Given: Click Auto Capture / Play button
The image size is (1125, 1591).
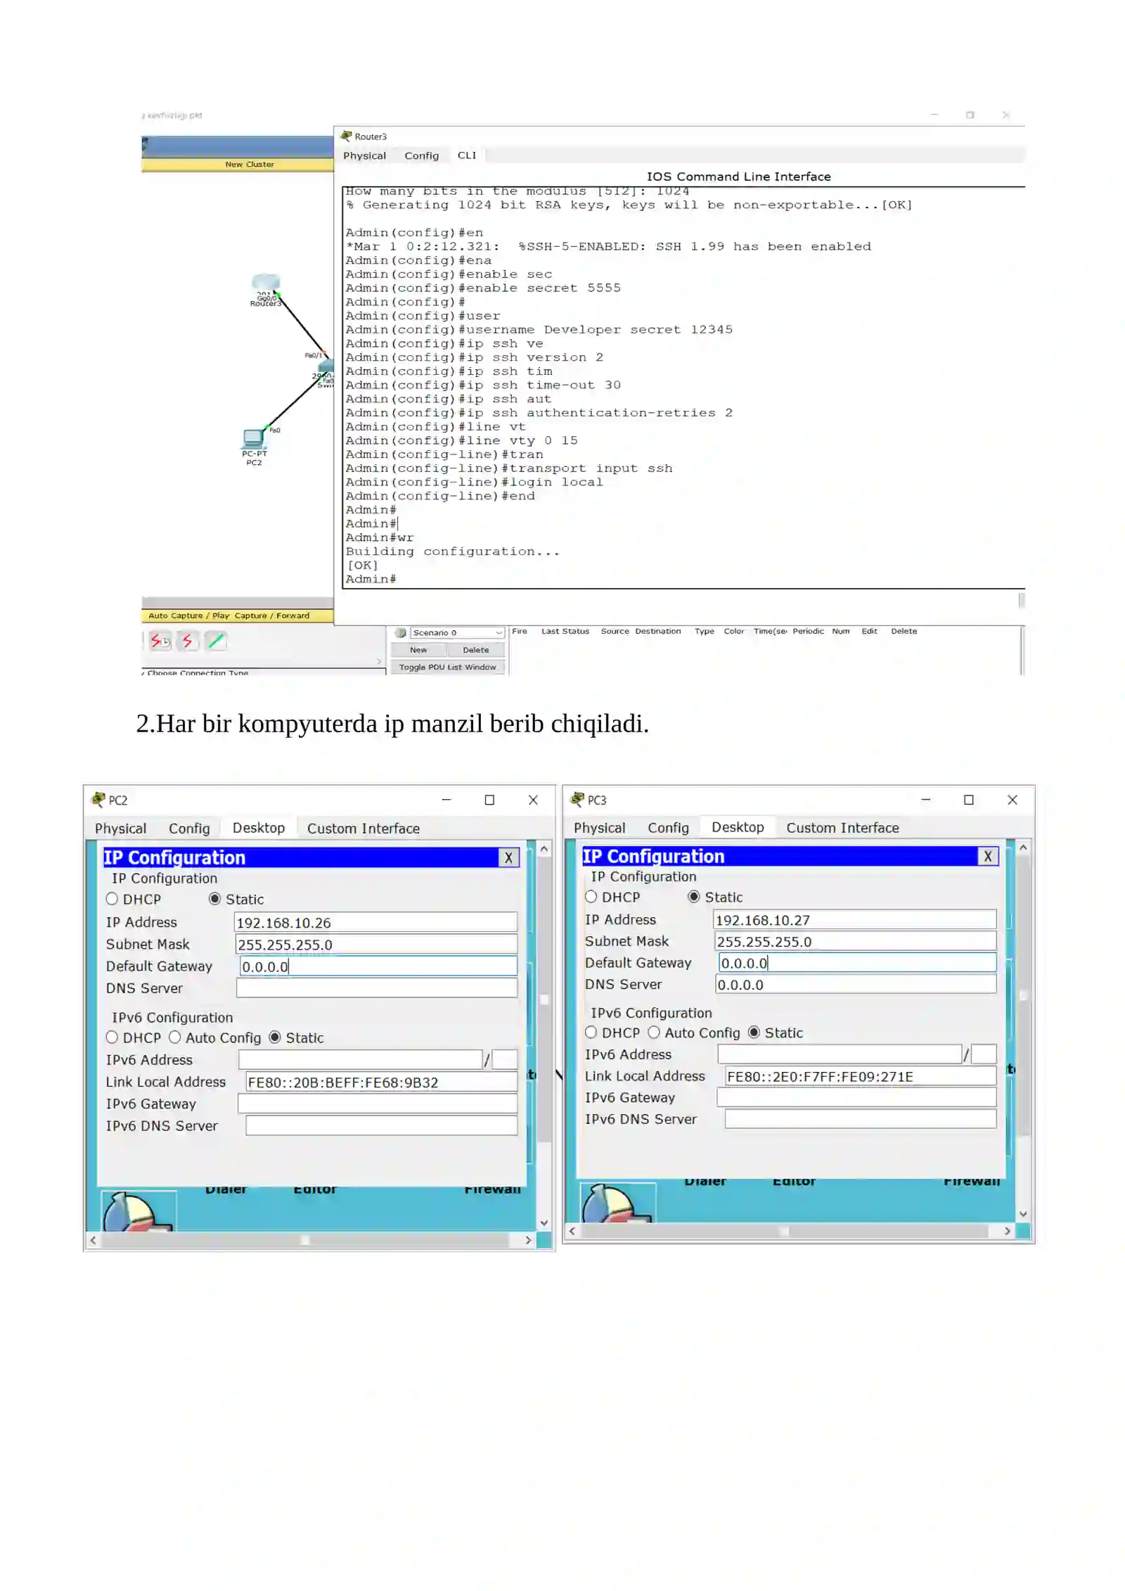Looking at the screenshot, I should [189, 615].
